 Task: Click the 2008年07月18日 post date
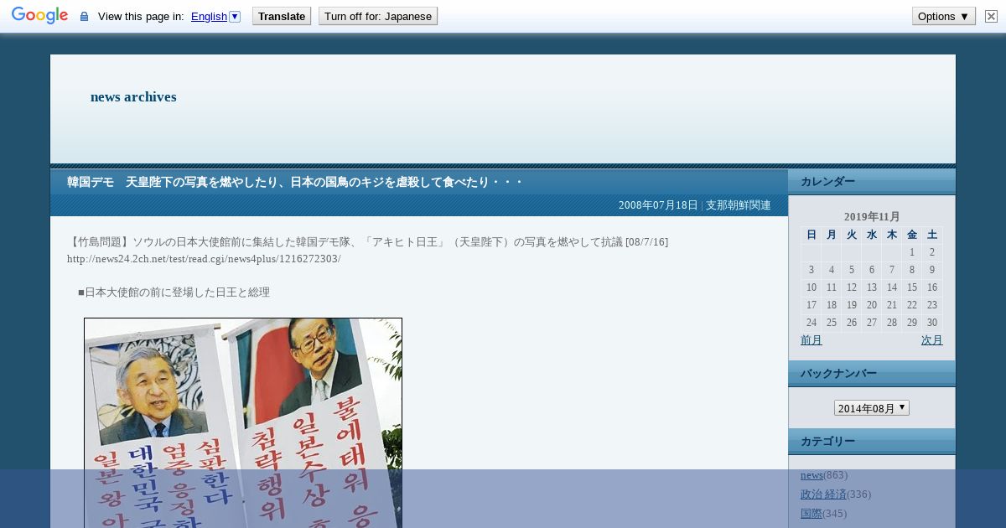point(658,205)
